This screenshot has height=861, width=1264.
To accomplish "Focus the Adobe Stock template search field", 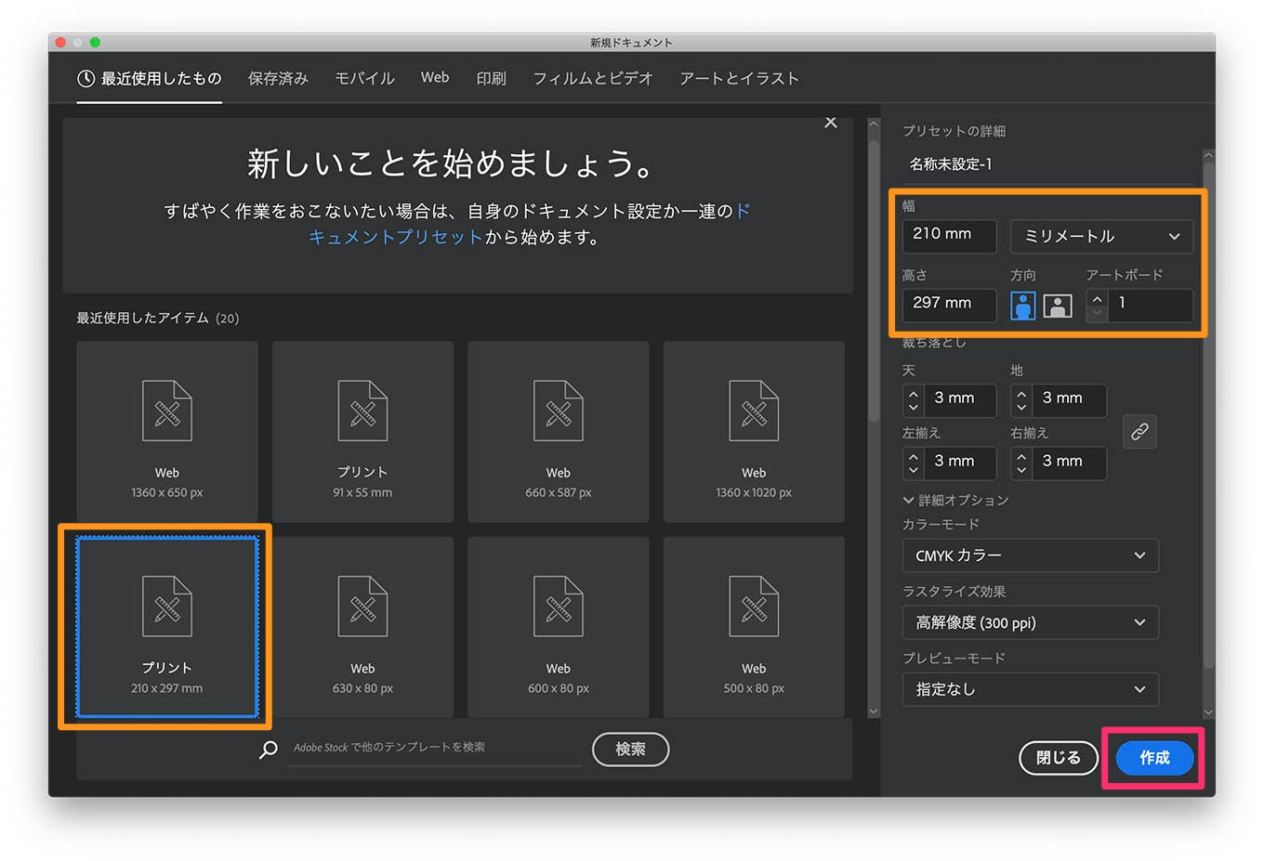I will pyautogui.click(x=434, y=748).
